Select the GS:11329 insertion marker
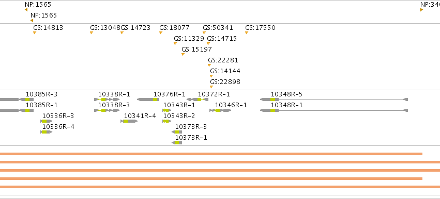 tap(175, 43)
